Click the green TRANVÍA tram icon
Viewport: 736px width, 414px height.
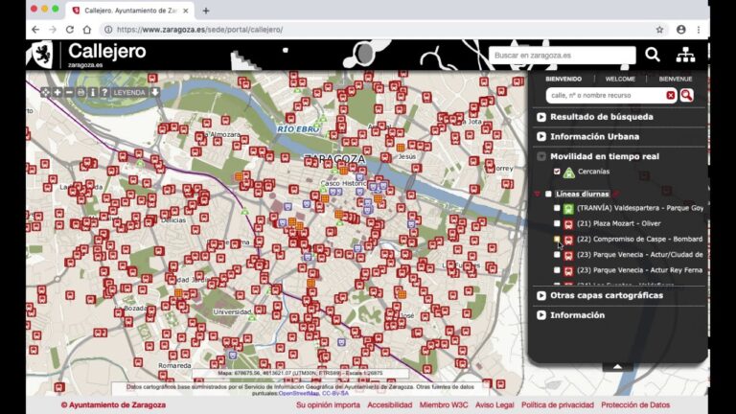point(568,208)
